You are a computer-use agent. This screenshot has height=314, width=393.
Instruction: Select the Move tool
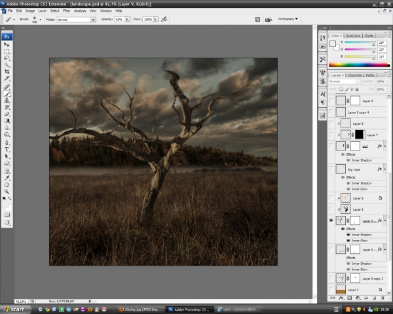[7, 44]
